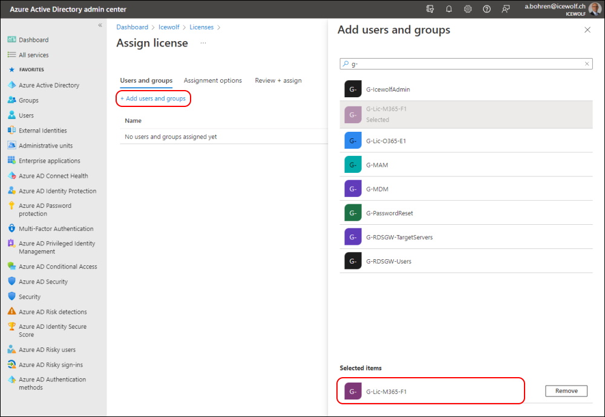Click the Dashboard breadcrumb link
605x417 pixels.
[132, 27]
